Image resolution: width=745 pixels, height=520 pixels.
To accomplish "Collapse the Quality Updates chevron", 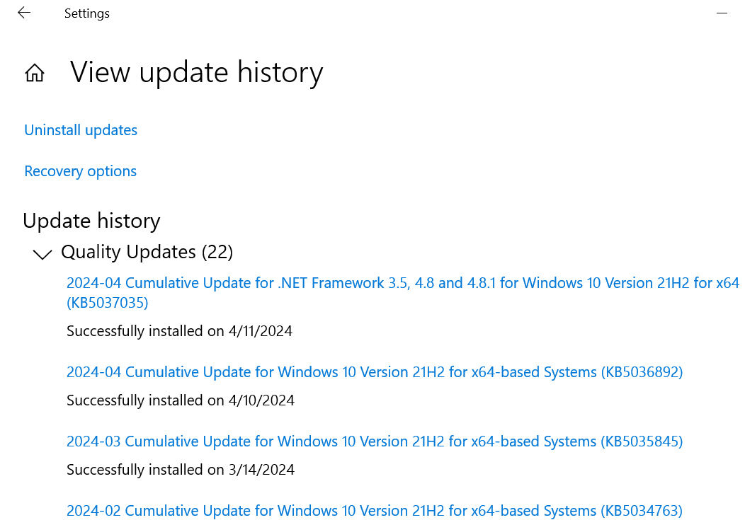I will coord(42,254).
